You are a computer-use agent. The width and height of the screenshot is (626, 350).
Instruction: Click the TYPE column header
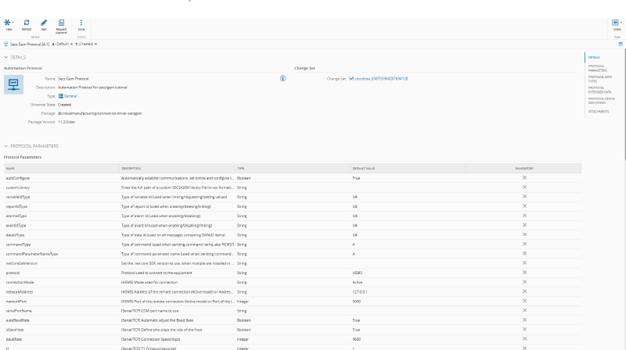(x=292, y=168)
